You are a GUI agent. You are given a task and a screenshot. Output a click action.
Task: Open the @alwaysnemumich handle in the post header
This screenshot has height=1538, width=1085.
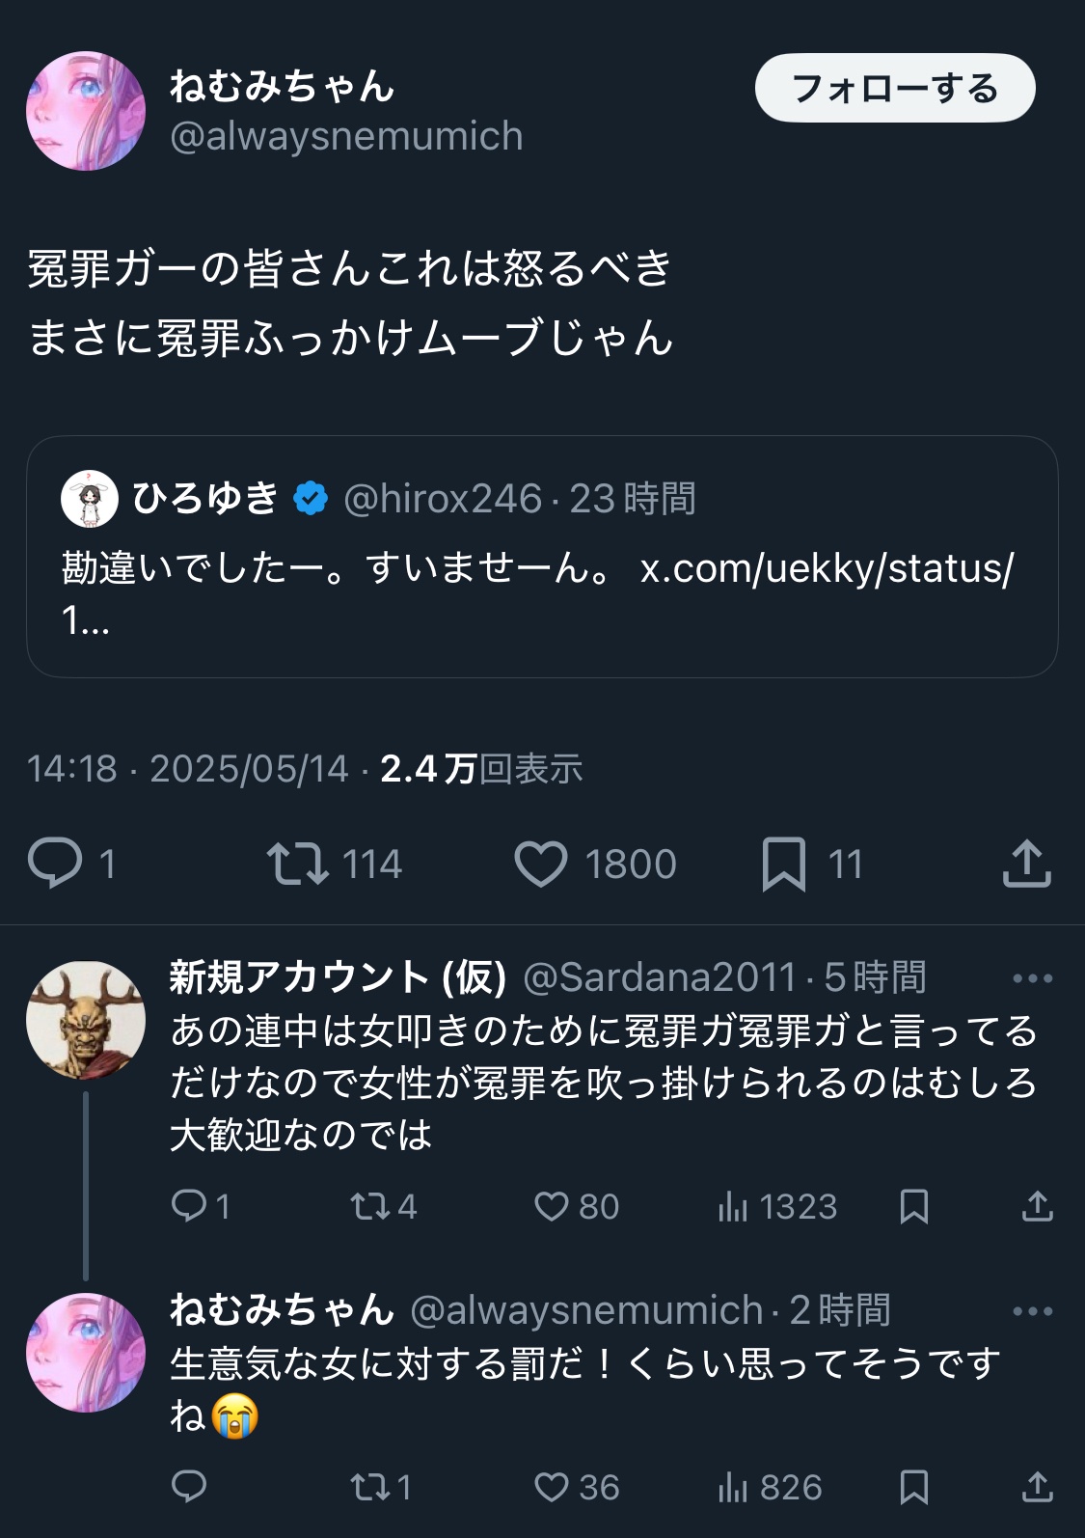click(346, 137)
